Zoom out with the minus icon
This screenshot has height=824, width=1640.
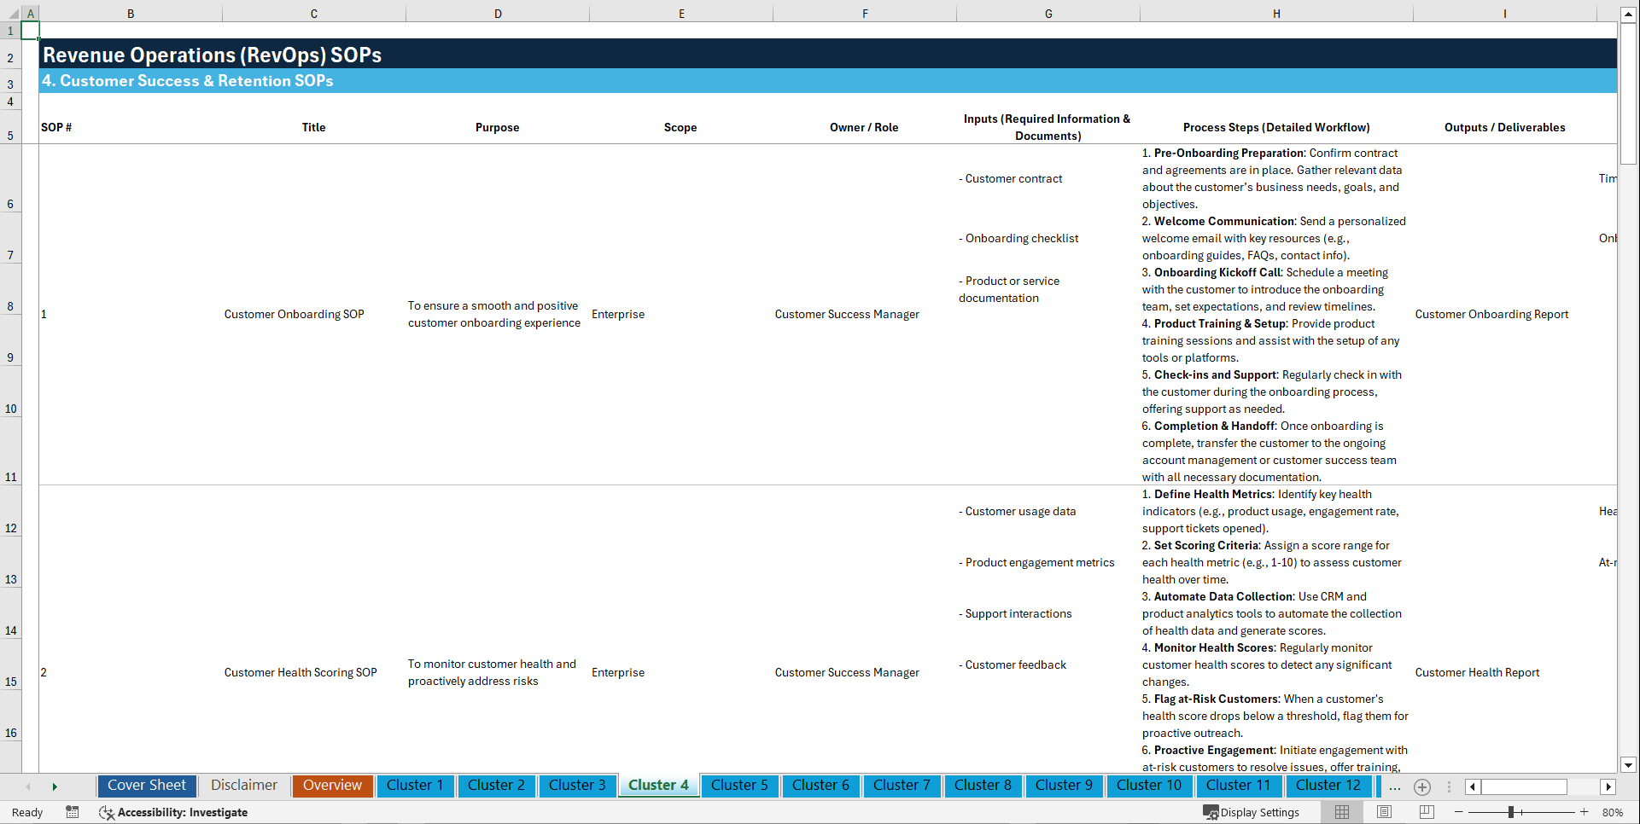[1459, 812]
